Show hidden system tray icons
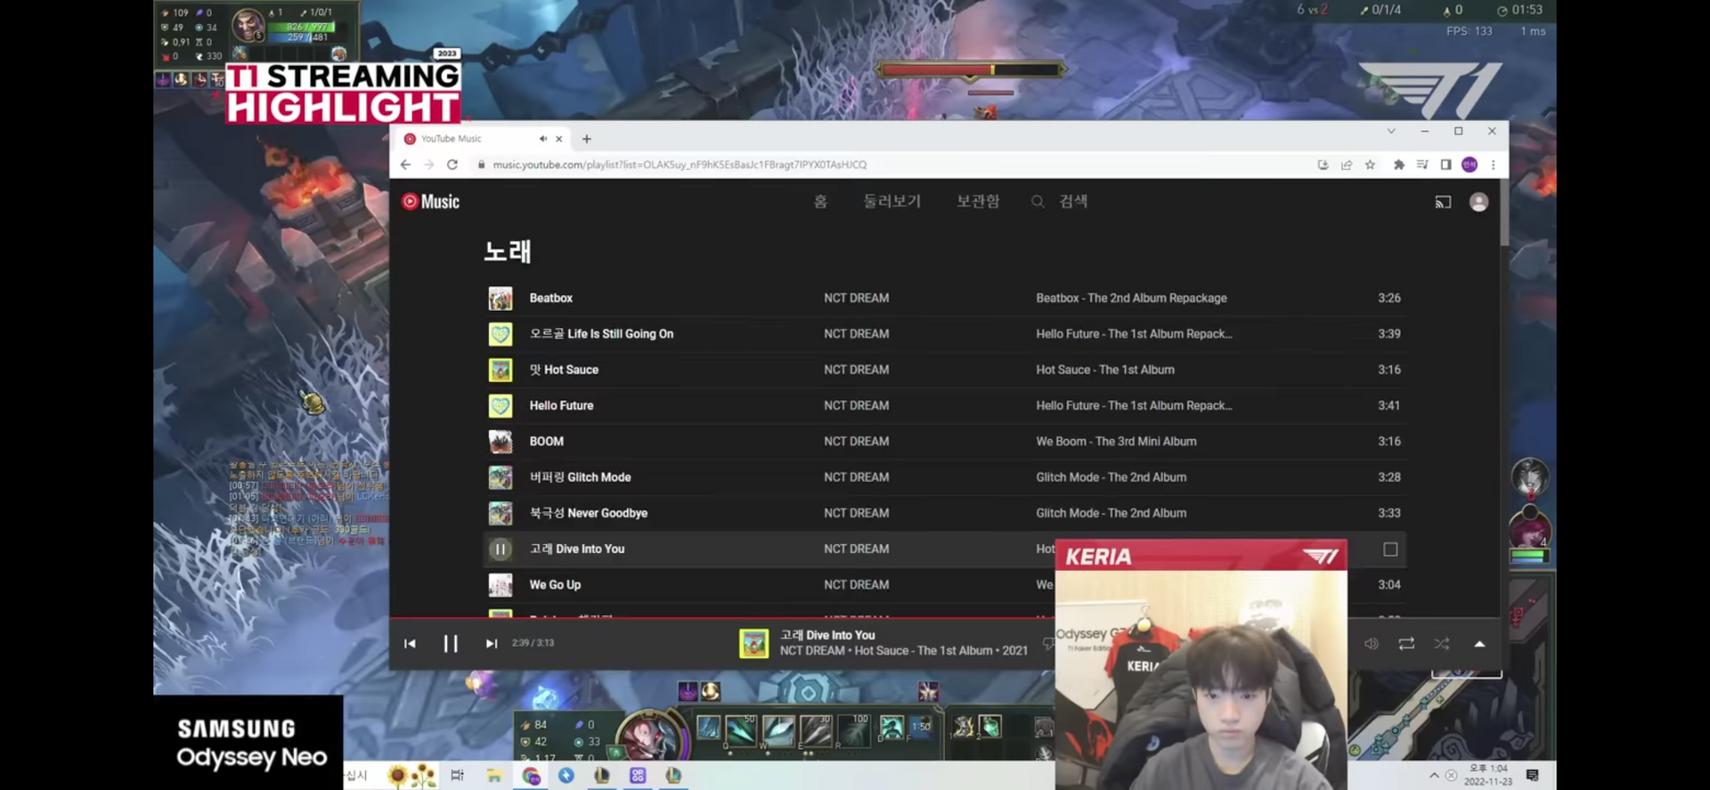The height and width of the screenshot is (790, 1710). [1434, 776]
